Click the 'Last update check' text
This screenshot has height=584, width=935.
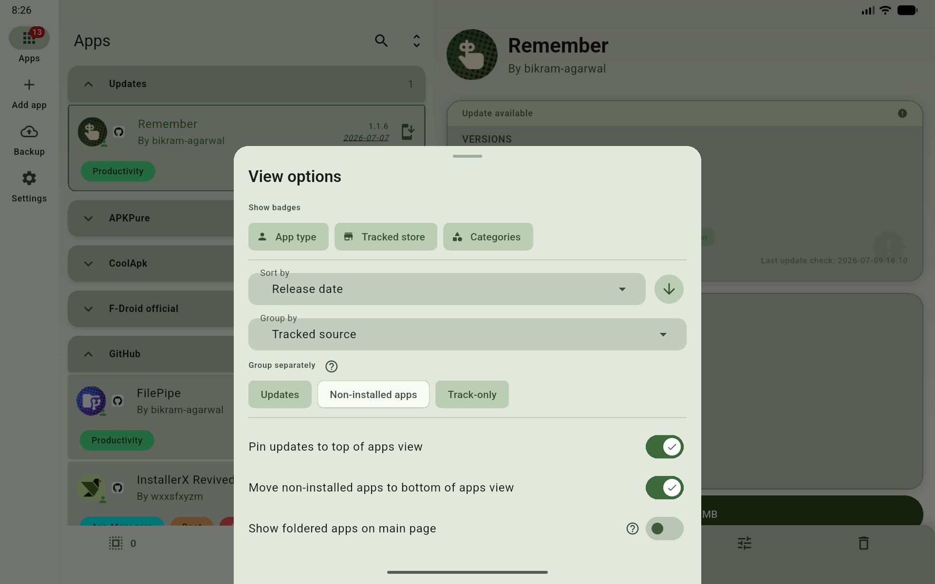tap(834, 261)
